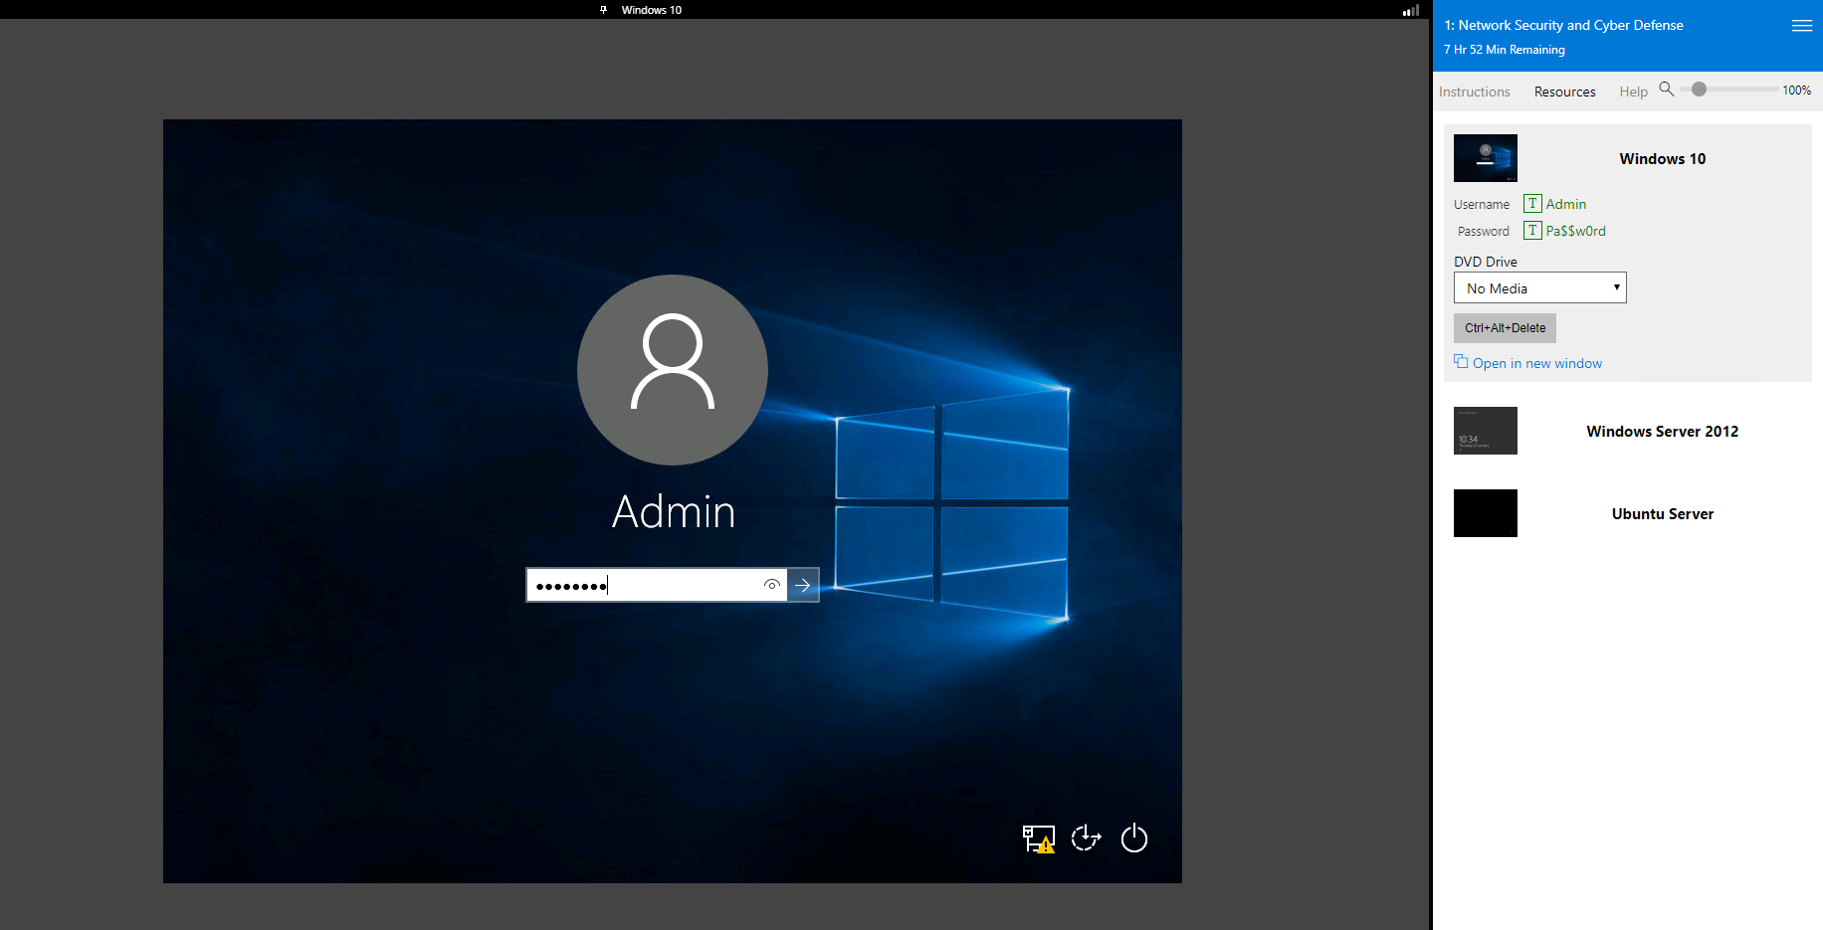Image resolution: width=1823 pixels, height=930 pixels.
Task: Select the Windows 10 machine thumbnail
Action: [1486, 158]
